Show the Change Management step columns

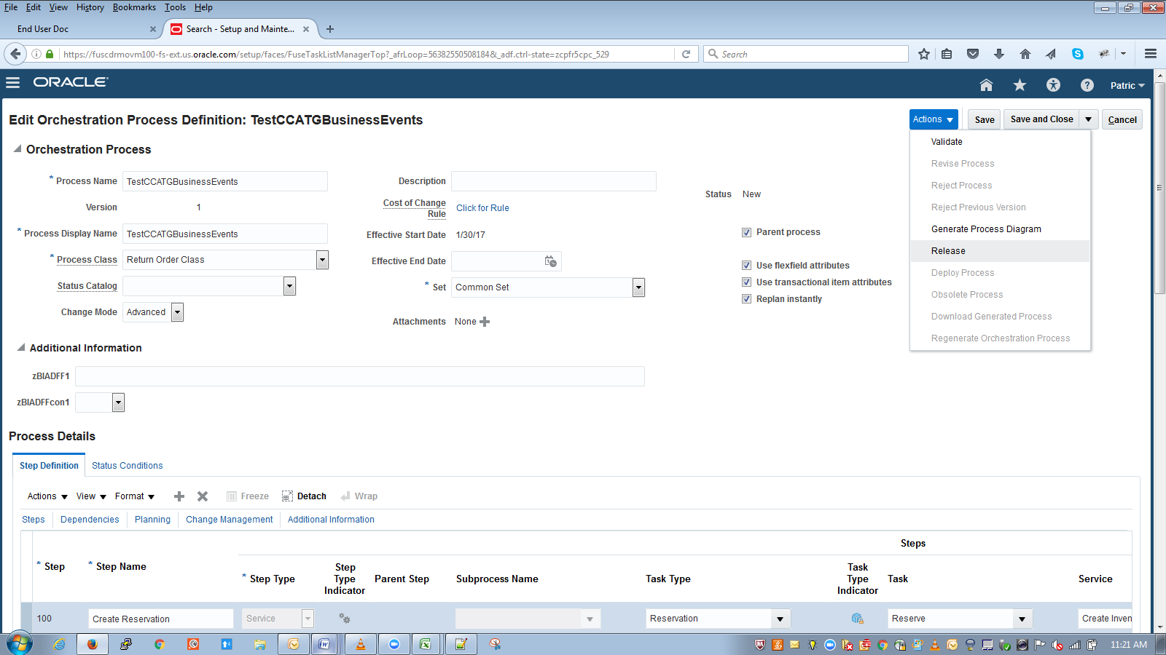point(229,520)
